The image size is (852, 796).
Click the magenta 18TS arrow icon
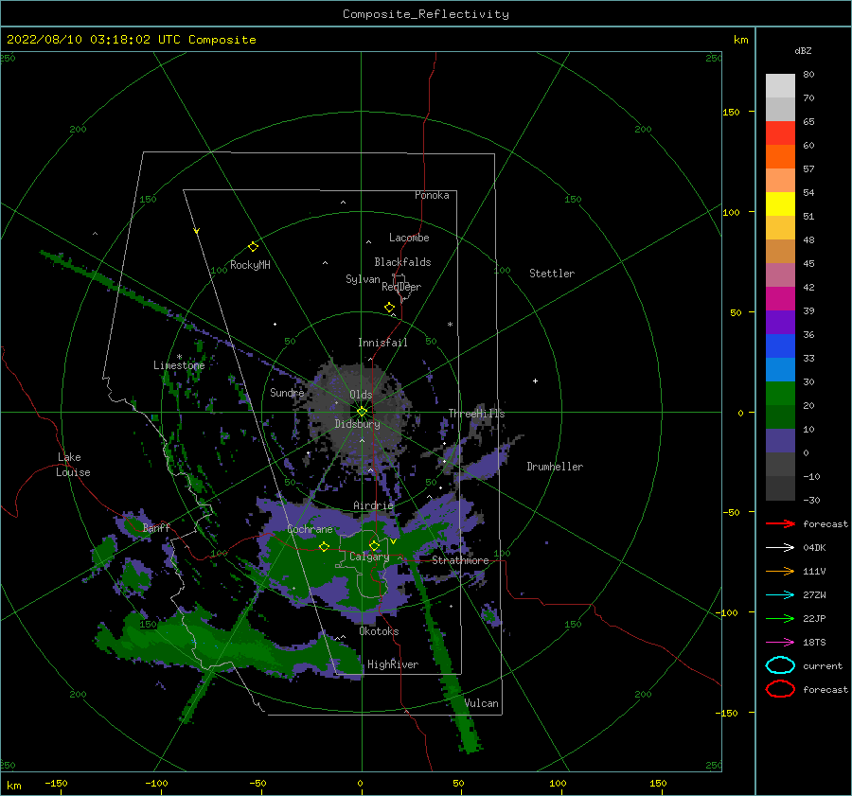click(780, 643)
